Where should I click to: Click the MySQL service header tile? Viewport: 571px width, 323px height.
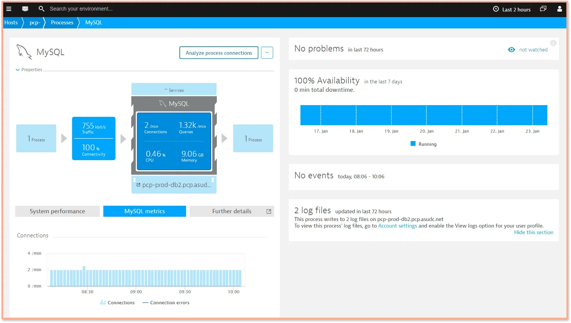[x=174, y=104]
